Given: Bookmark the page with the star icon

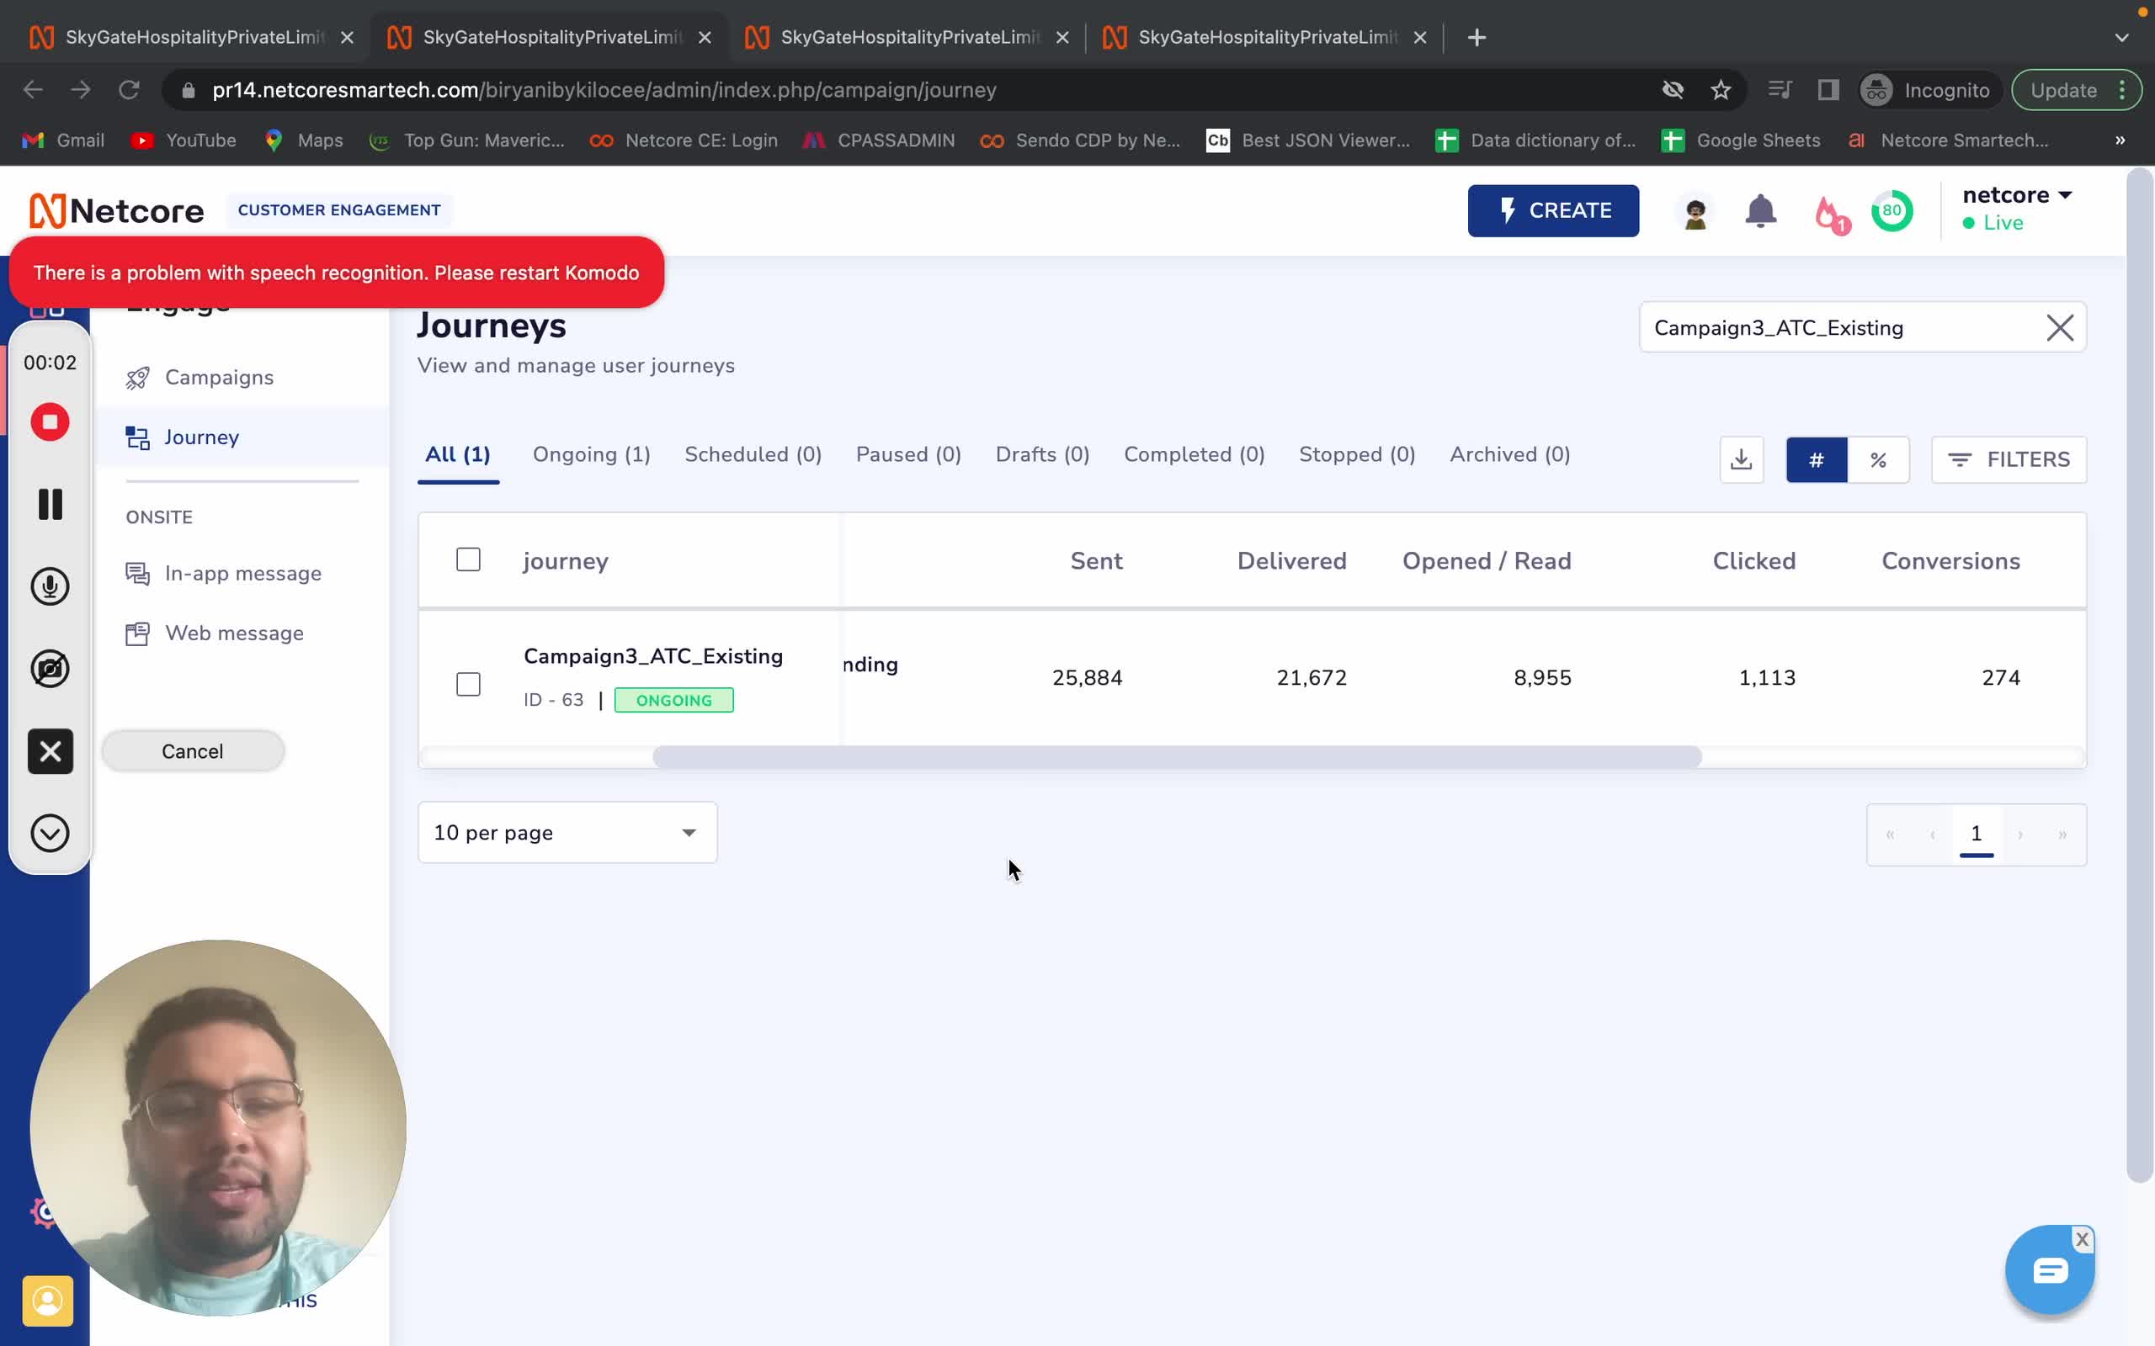Looking at the screenshot, I should tap(1721, 90).
